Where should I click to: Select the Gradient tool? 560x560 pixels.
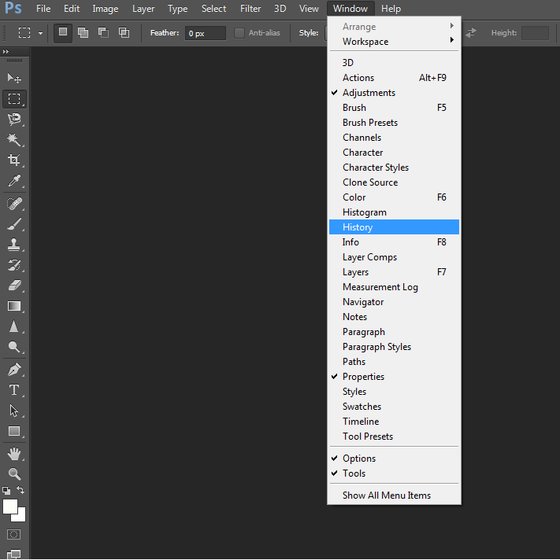pyautogui.click(x=14, y=306)
